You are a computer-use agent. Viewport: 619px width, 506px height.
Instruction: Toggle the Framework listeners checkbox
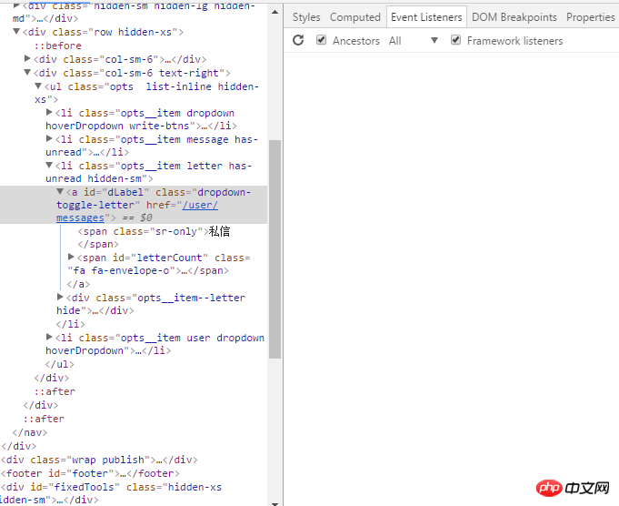click(455, 40)
